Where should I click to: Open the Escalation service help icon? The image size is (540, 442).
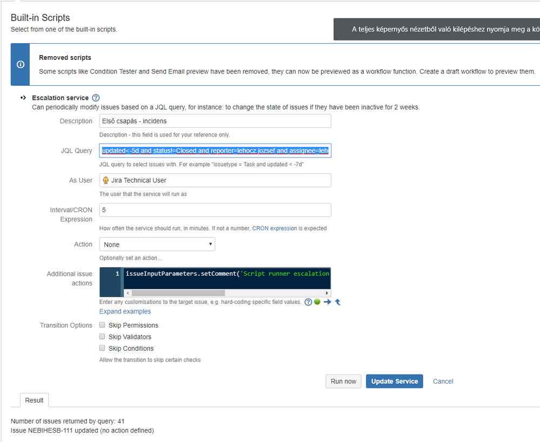[x=96, y=98]
